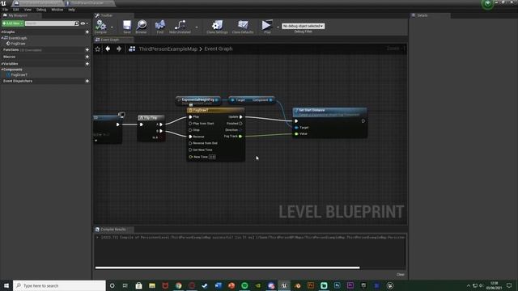Add a new macro with plus button
Image resolution: width=518 pixels, height=291 pixels.
point(87,57)
